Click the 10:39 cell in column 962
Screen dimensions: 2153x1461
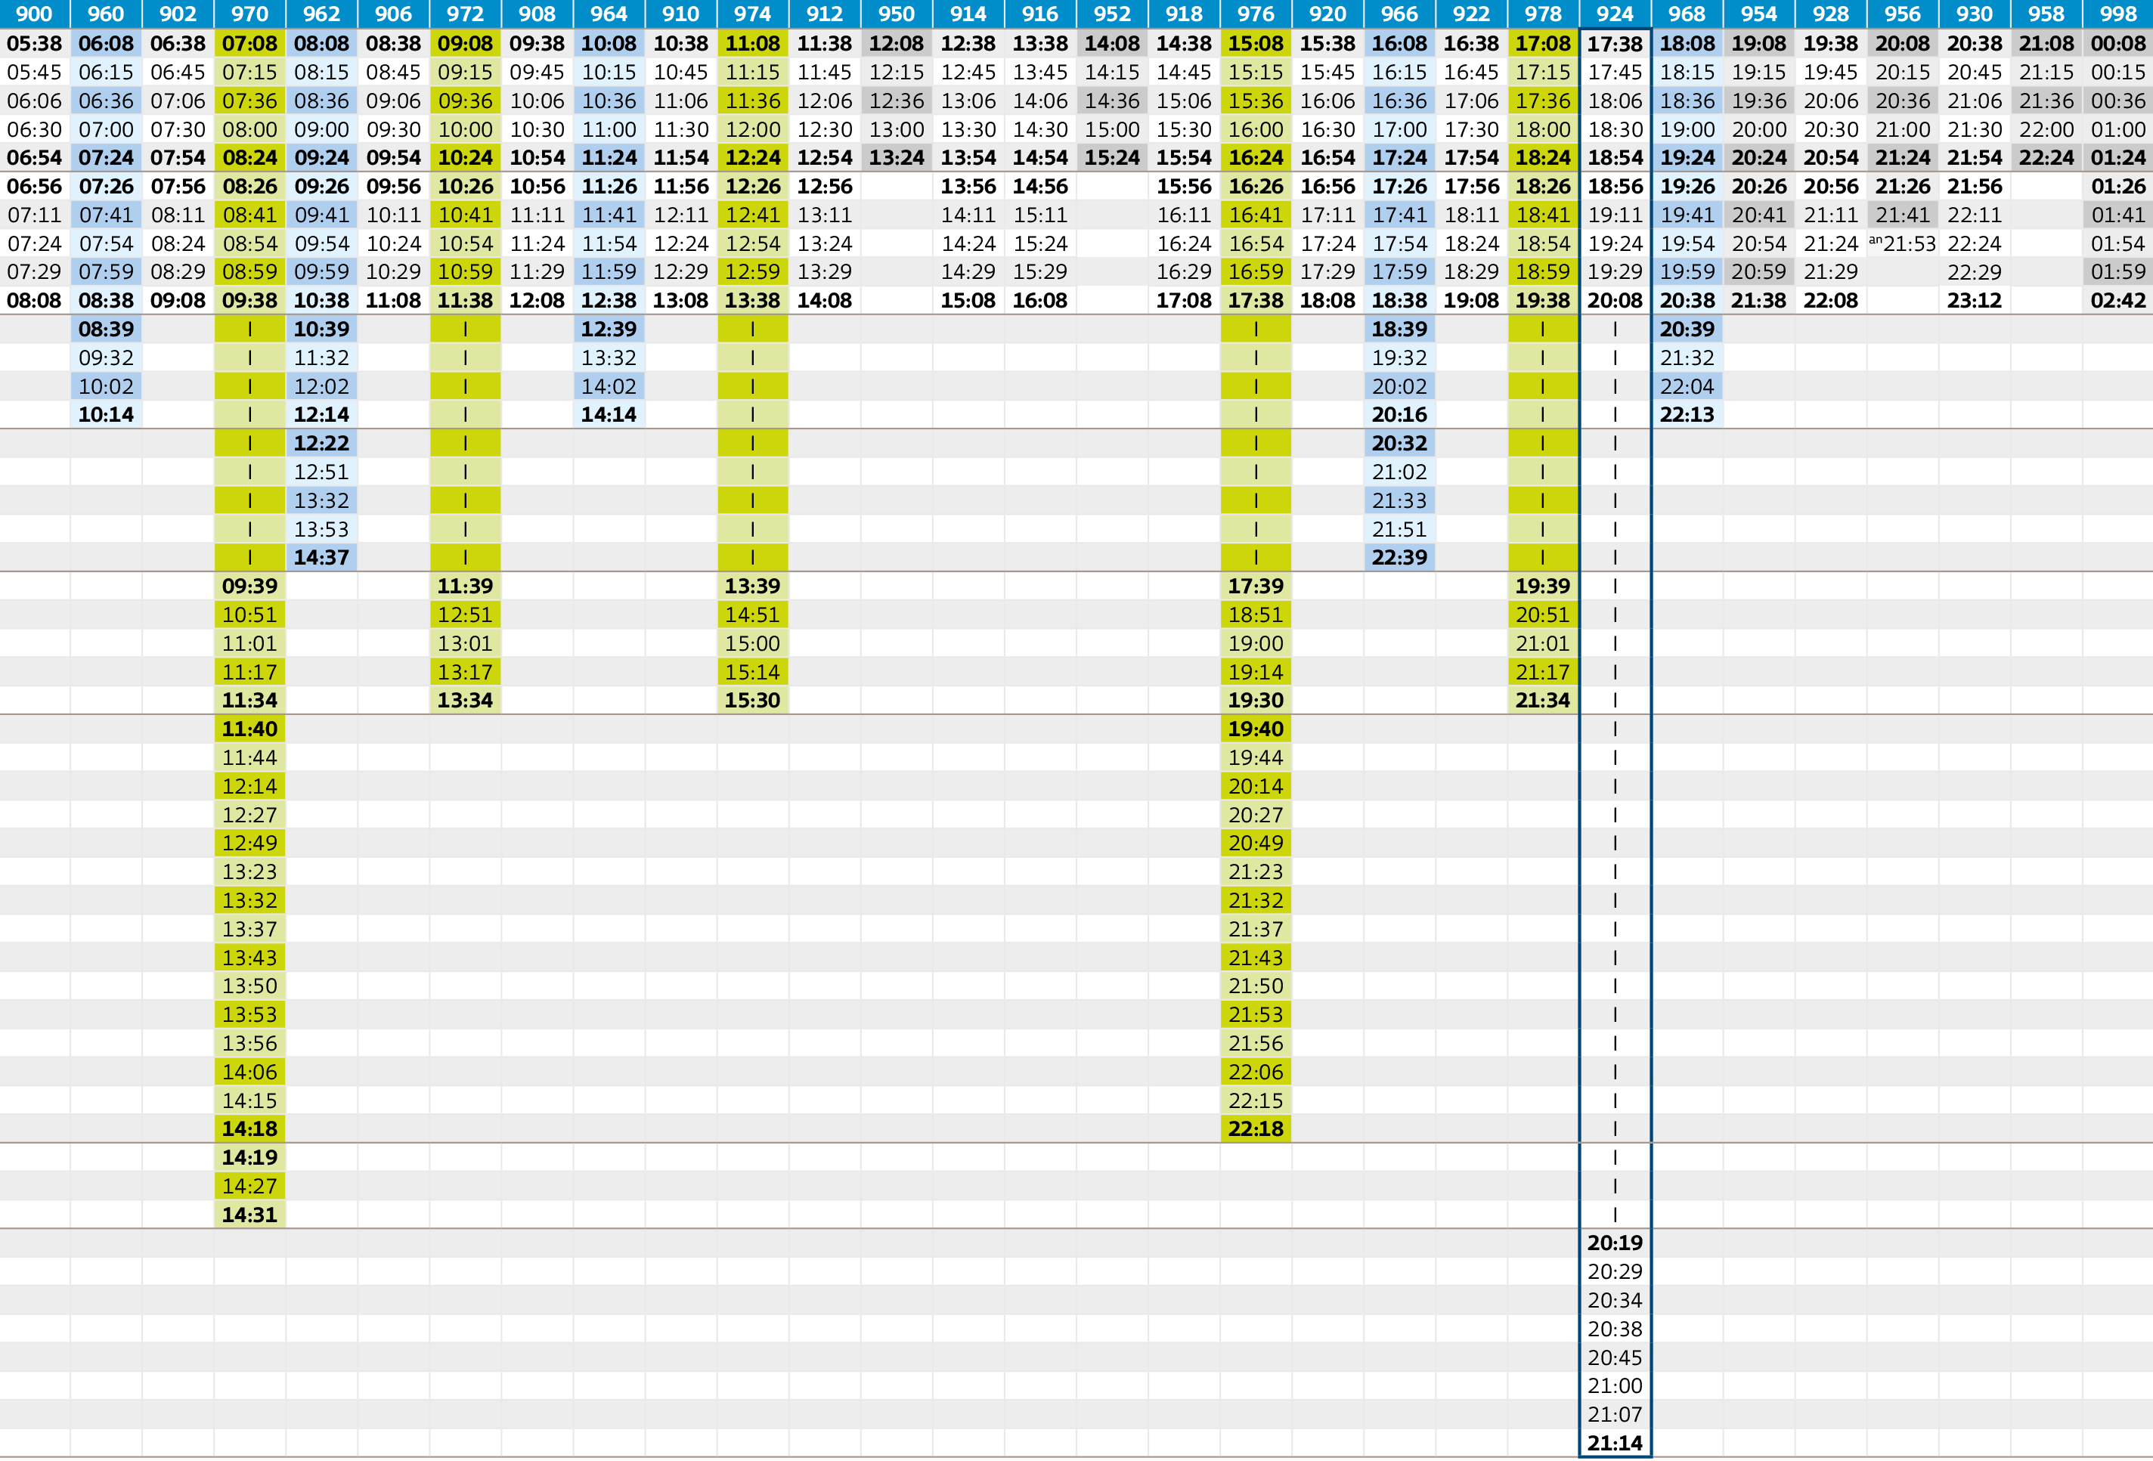[x=321, y=329]
